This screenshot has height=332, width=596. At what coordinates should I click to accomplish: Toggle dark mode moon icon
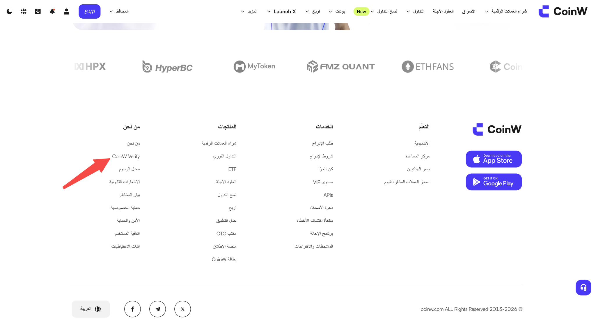point(9,11)
